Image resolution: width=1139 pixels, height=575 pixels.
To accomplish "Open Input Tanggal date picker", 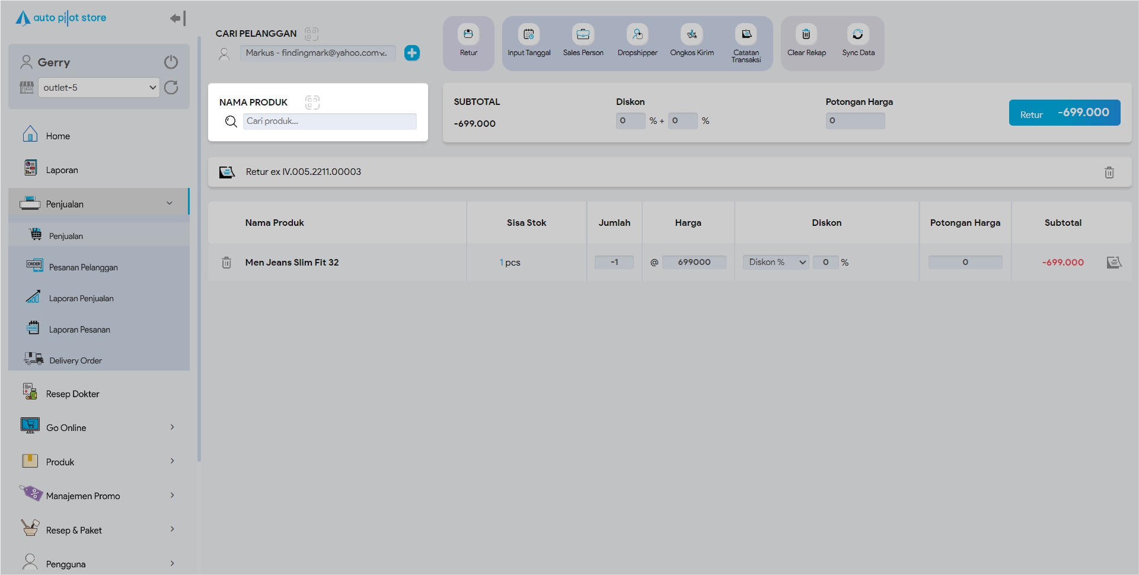I will tap(528, 35).
